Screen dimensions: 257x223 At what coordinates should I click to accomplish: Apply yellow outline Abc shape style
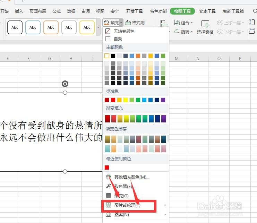(87, 27)
